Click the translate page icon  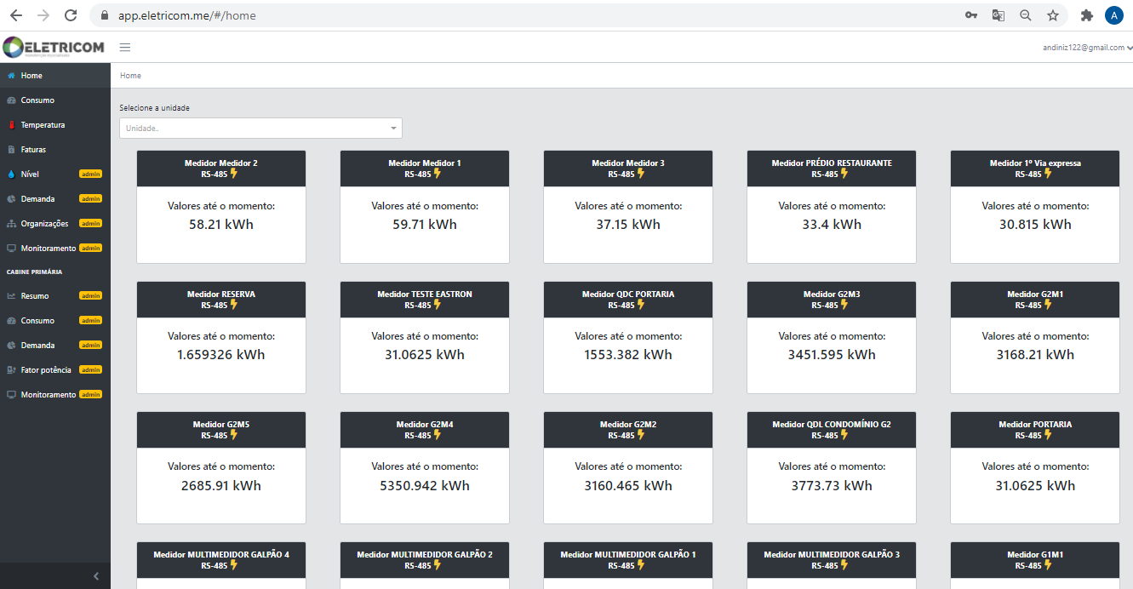point(999,15)
